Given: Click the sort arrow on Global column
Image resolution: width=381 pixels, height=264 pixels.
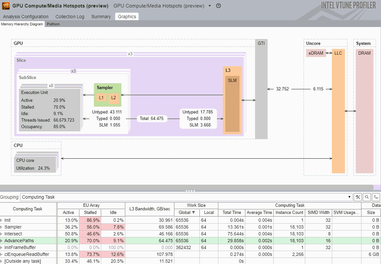Looking at the screenshot, I should tap(194, 212).
